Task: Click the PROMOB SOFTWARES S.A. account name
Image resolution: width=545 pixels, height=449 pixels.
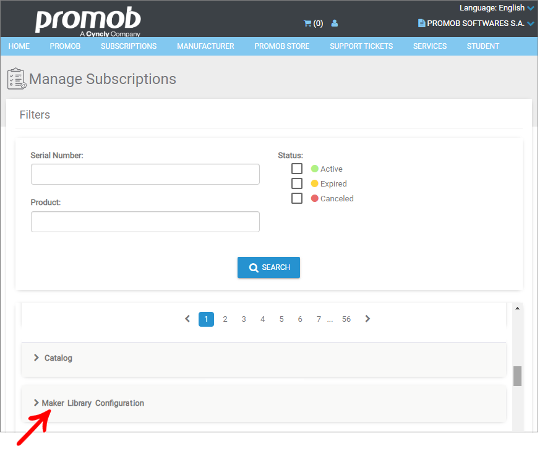Action: pos(476,23)
